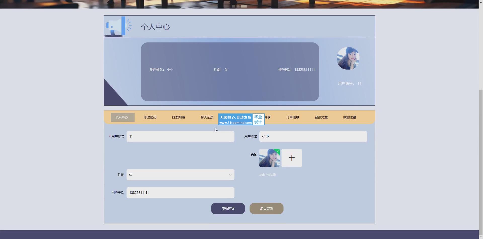Open the uploaded avatar thumbnail preview
The height and width of the screenshot is (239, 483).
pos(269,158)
